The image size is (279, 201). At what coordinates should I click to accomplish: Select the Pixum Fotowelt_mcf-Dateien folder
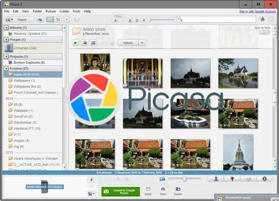pos(33,93)
